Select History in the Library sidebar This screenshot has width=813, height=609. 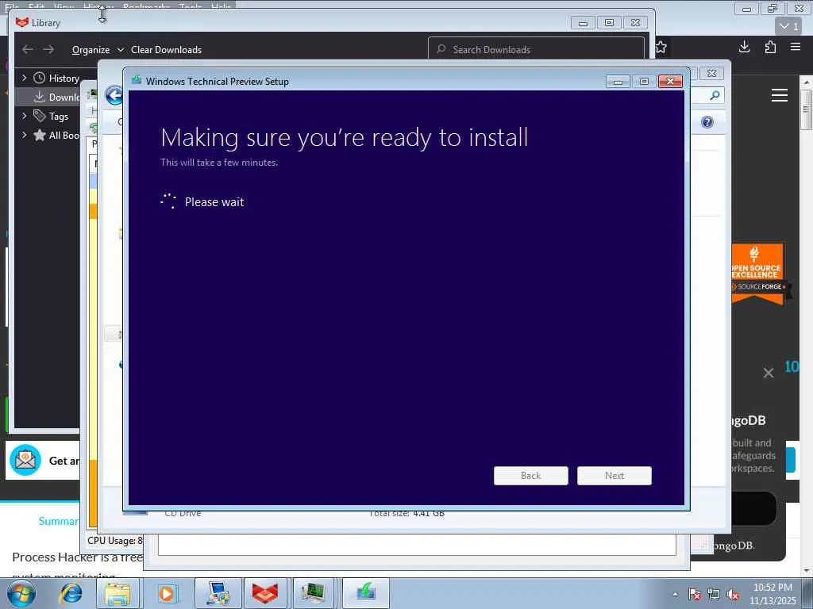click(x=64, y=79)
